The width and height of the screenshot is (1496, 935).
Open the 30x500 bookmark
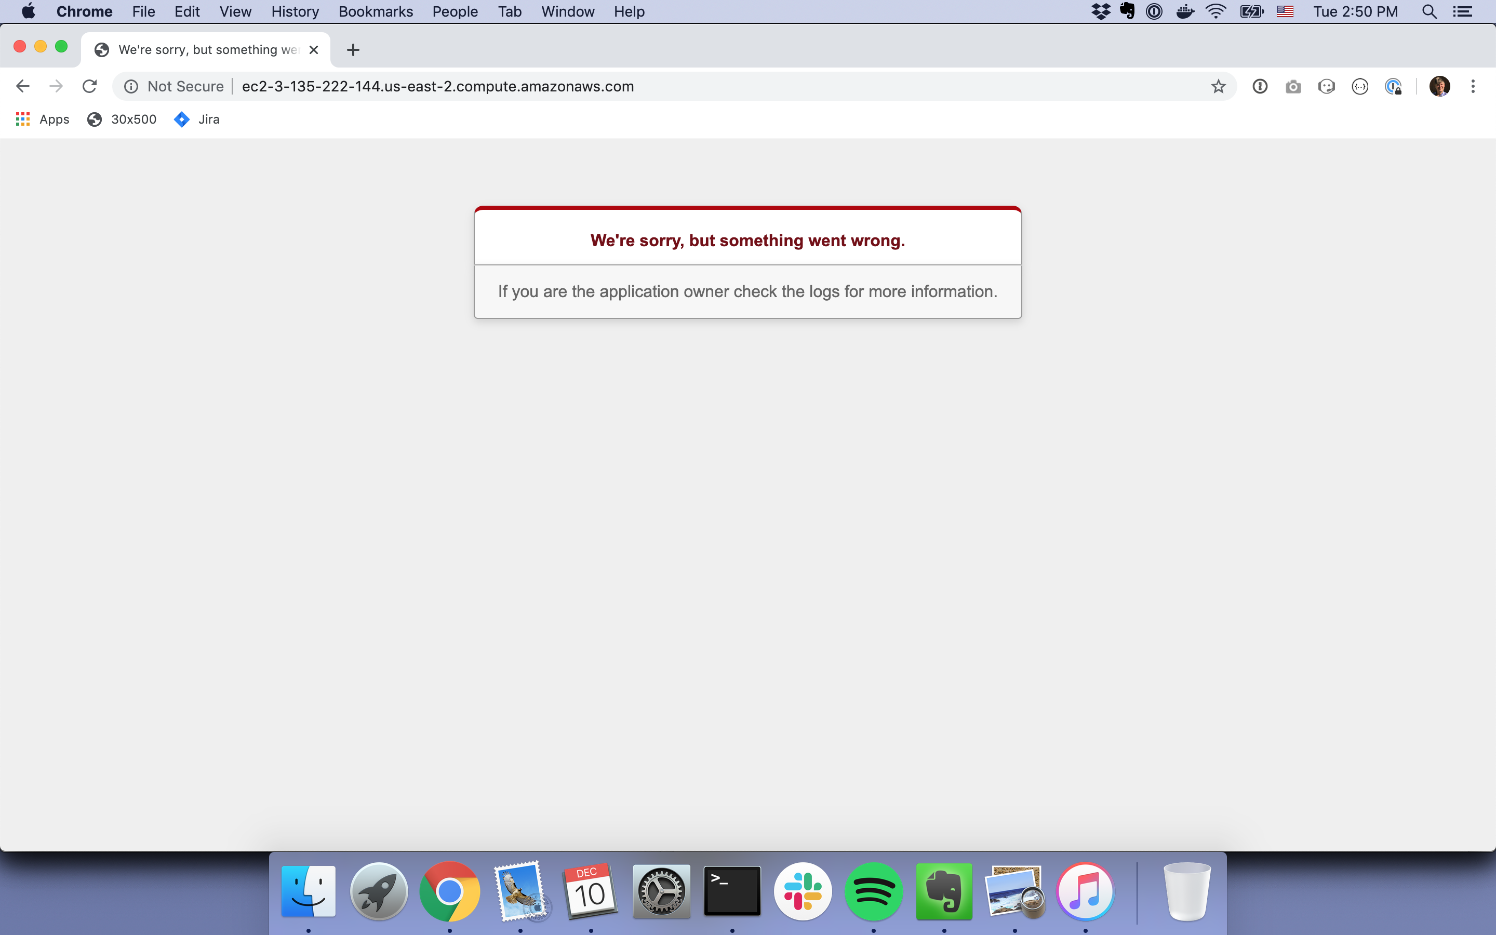122,119
